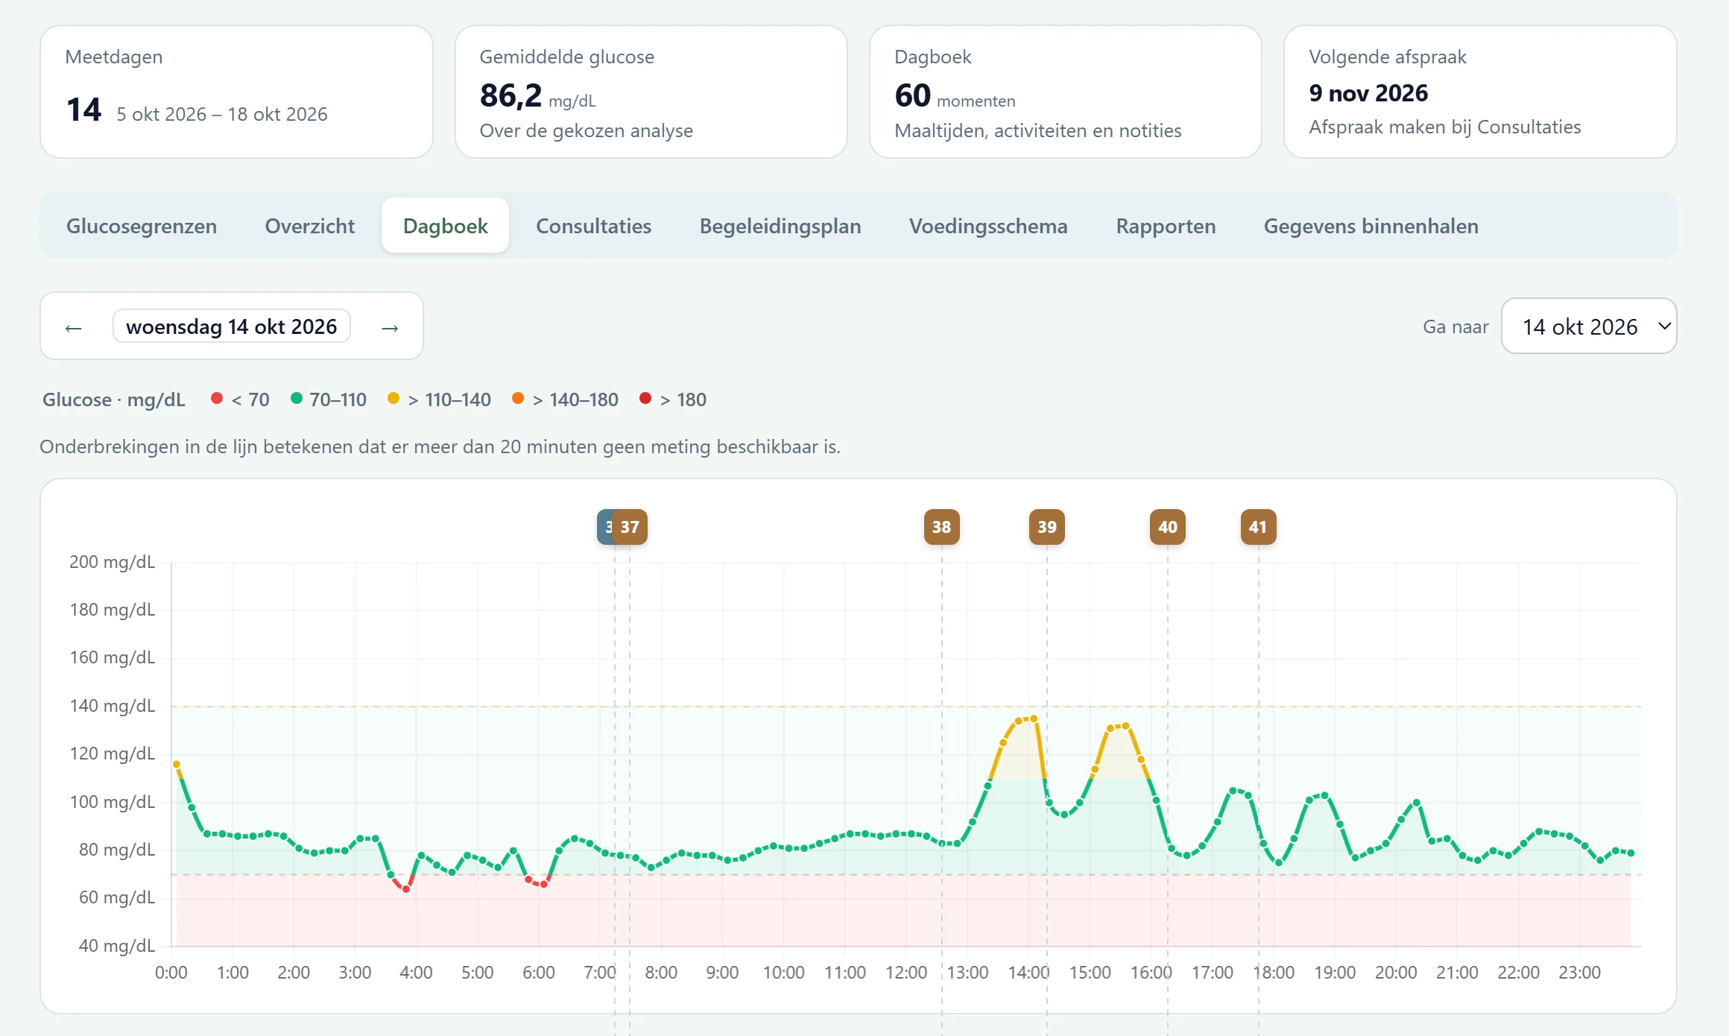
Task: Click the '5 okt 2026 – 18 okt 2026' range
Action: tap(222, 114)
